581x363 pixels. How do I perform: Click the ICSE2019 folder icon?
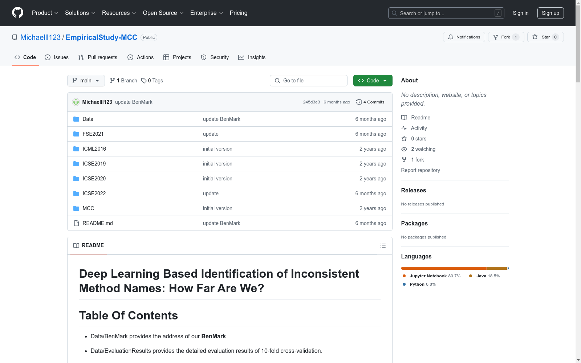pos(76,164)
